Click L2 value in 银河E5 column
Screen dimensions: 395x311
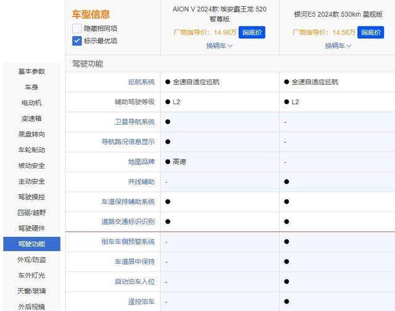point(295,102)
